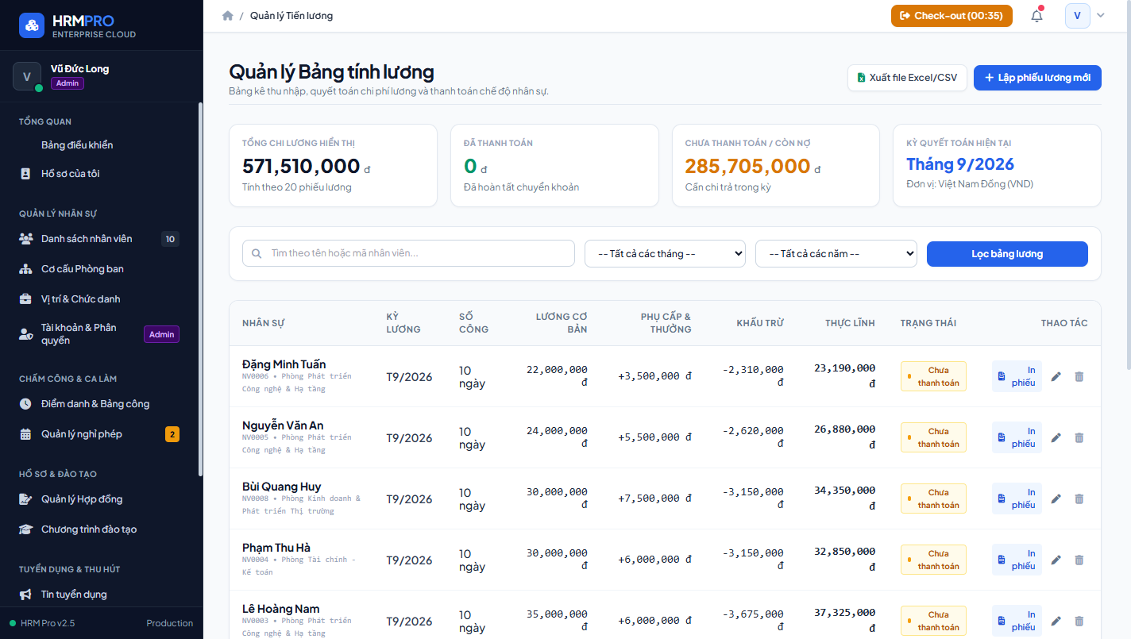Select 'Chương trình đào tạo' menu item

[x=99, y=529]
